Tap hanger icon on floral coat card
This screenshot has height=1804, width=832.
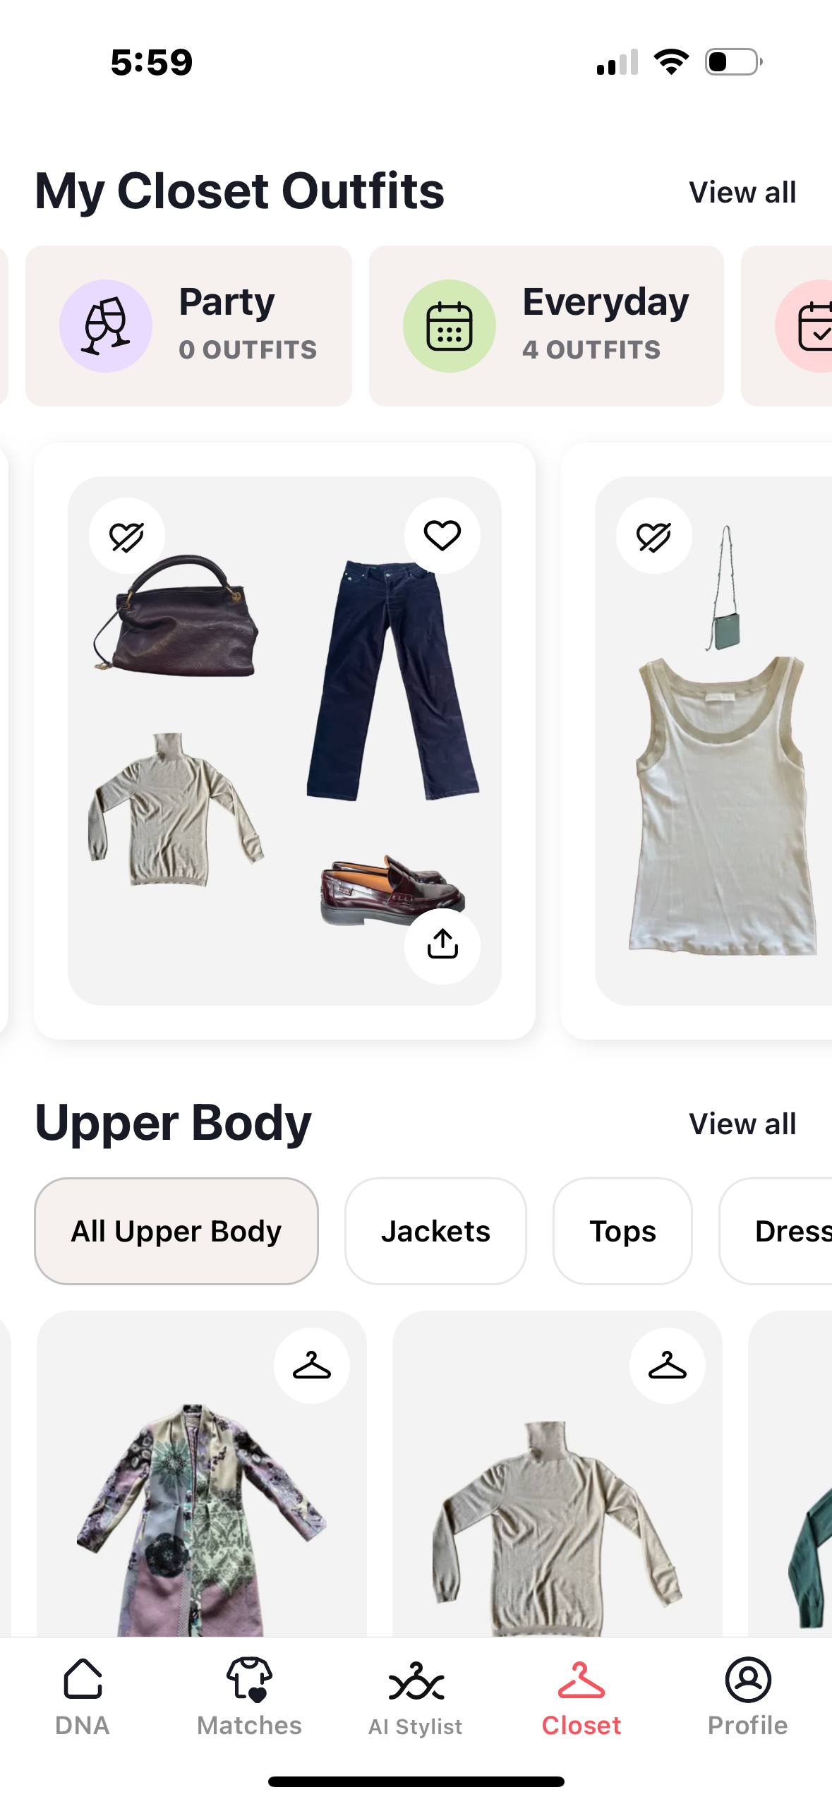coord(312,1366)
